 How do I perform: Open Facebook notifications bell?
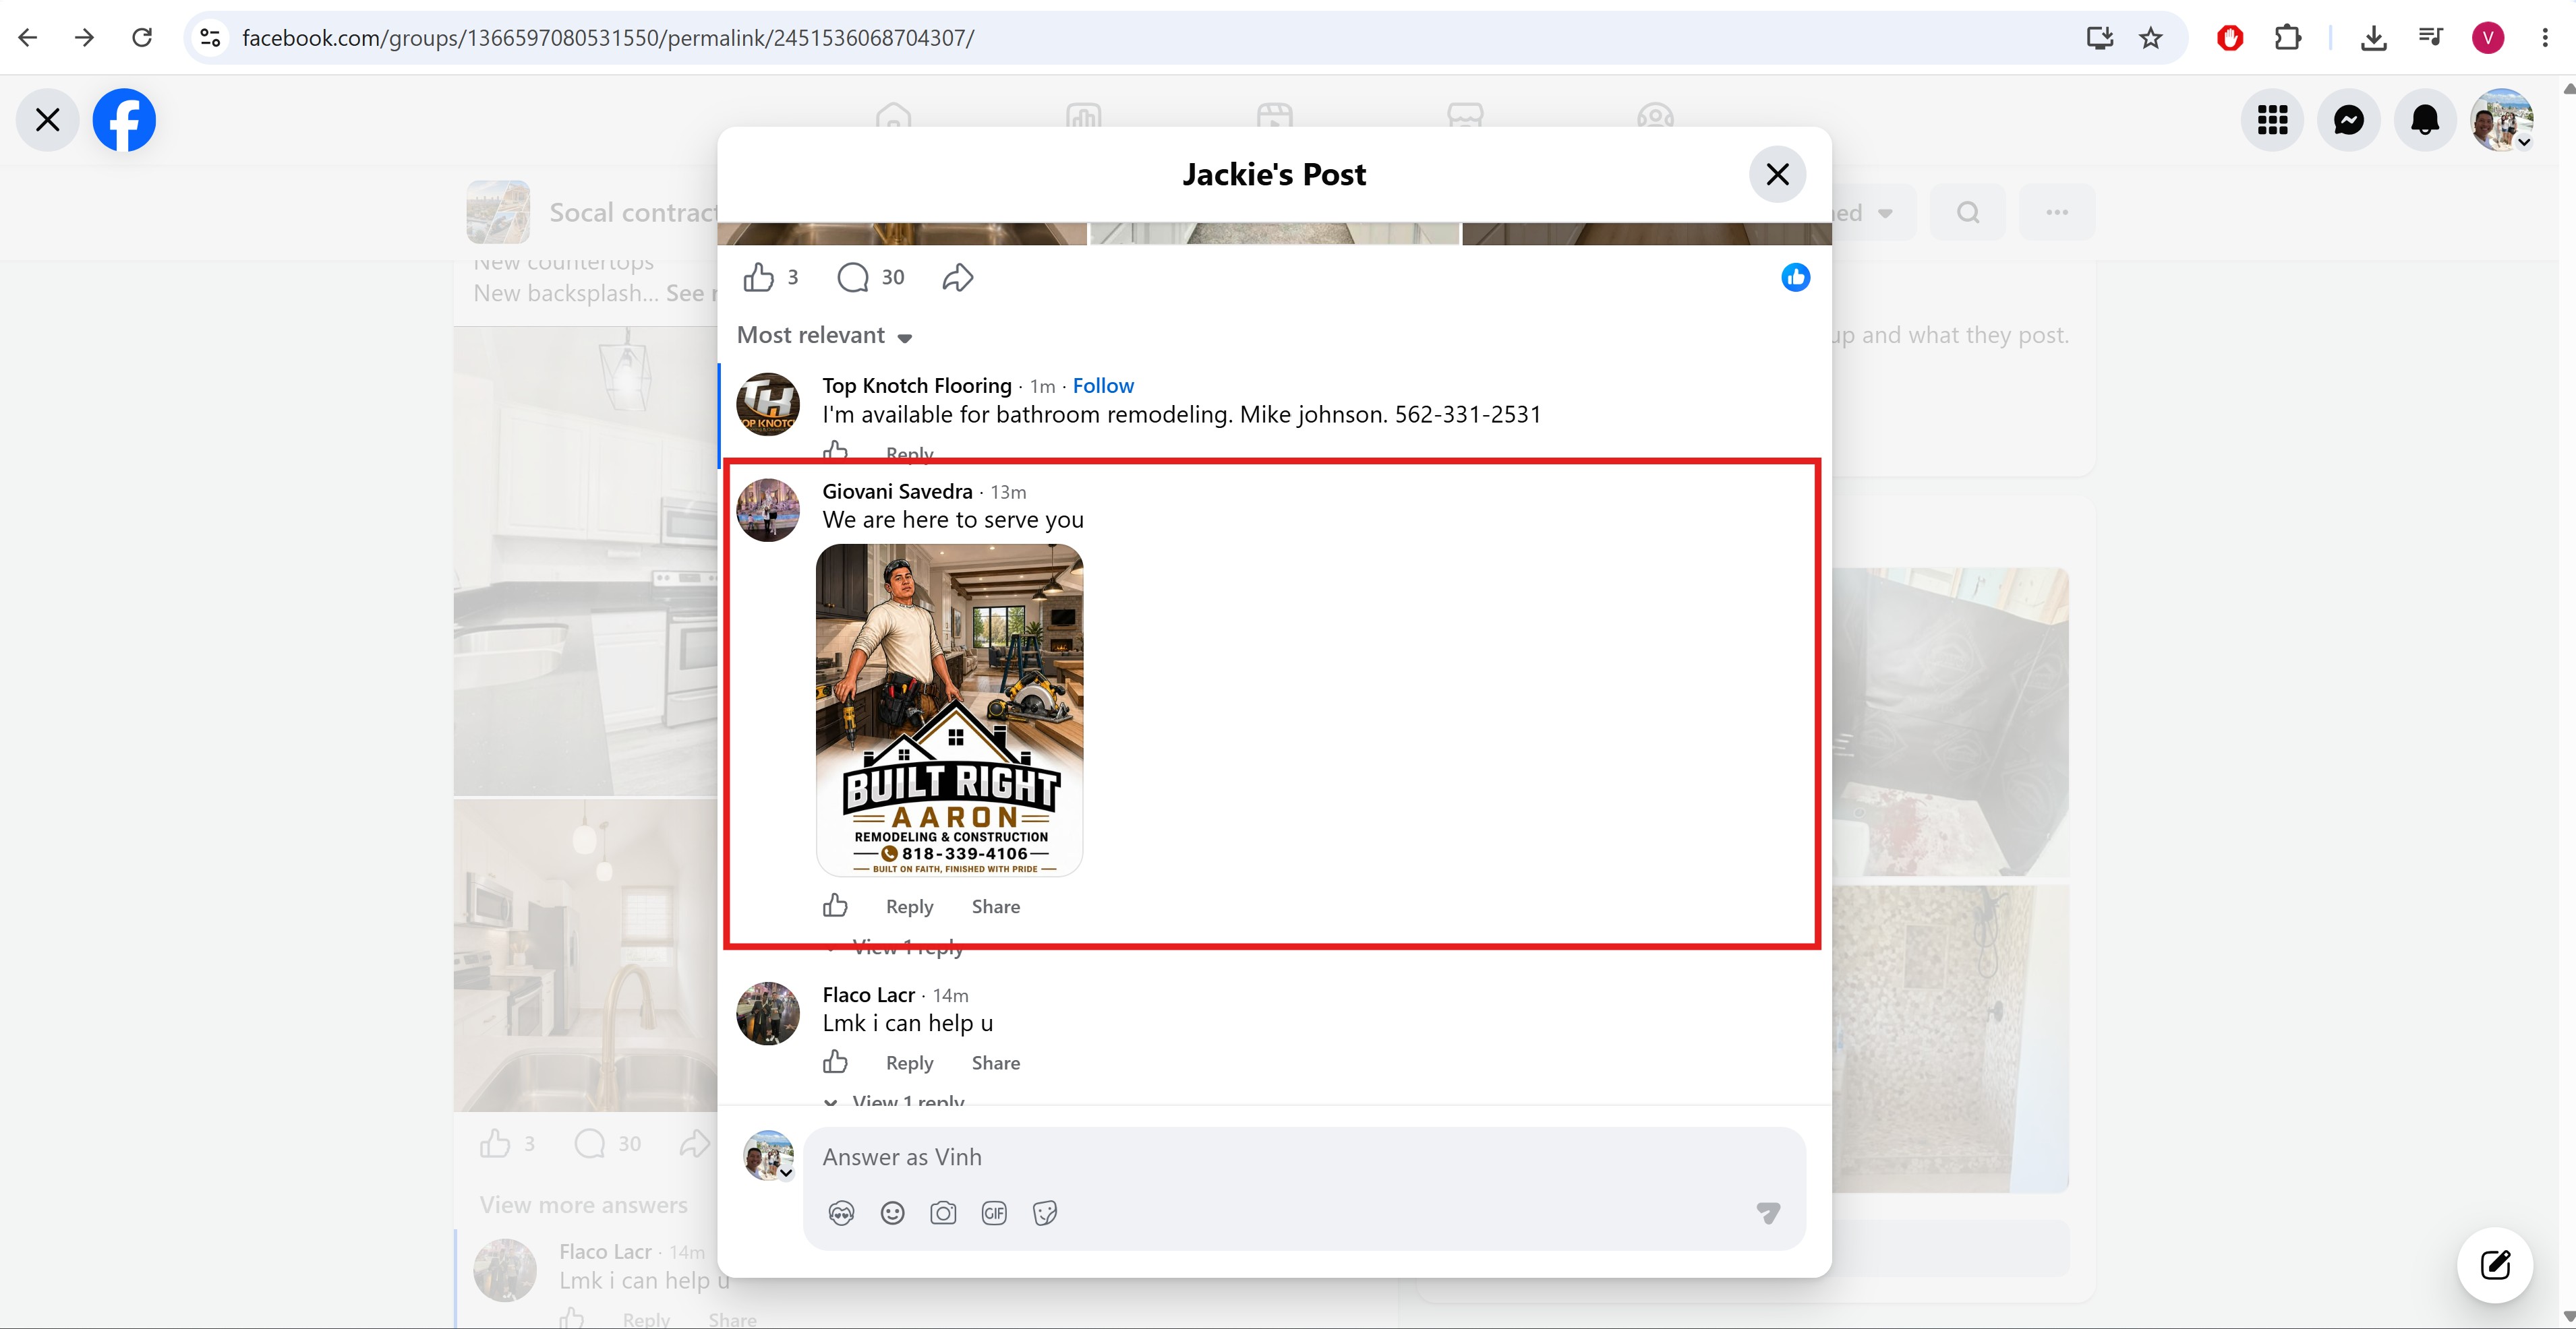[x=2425, y=120]
